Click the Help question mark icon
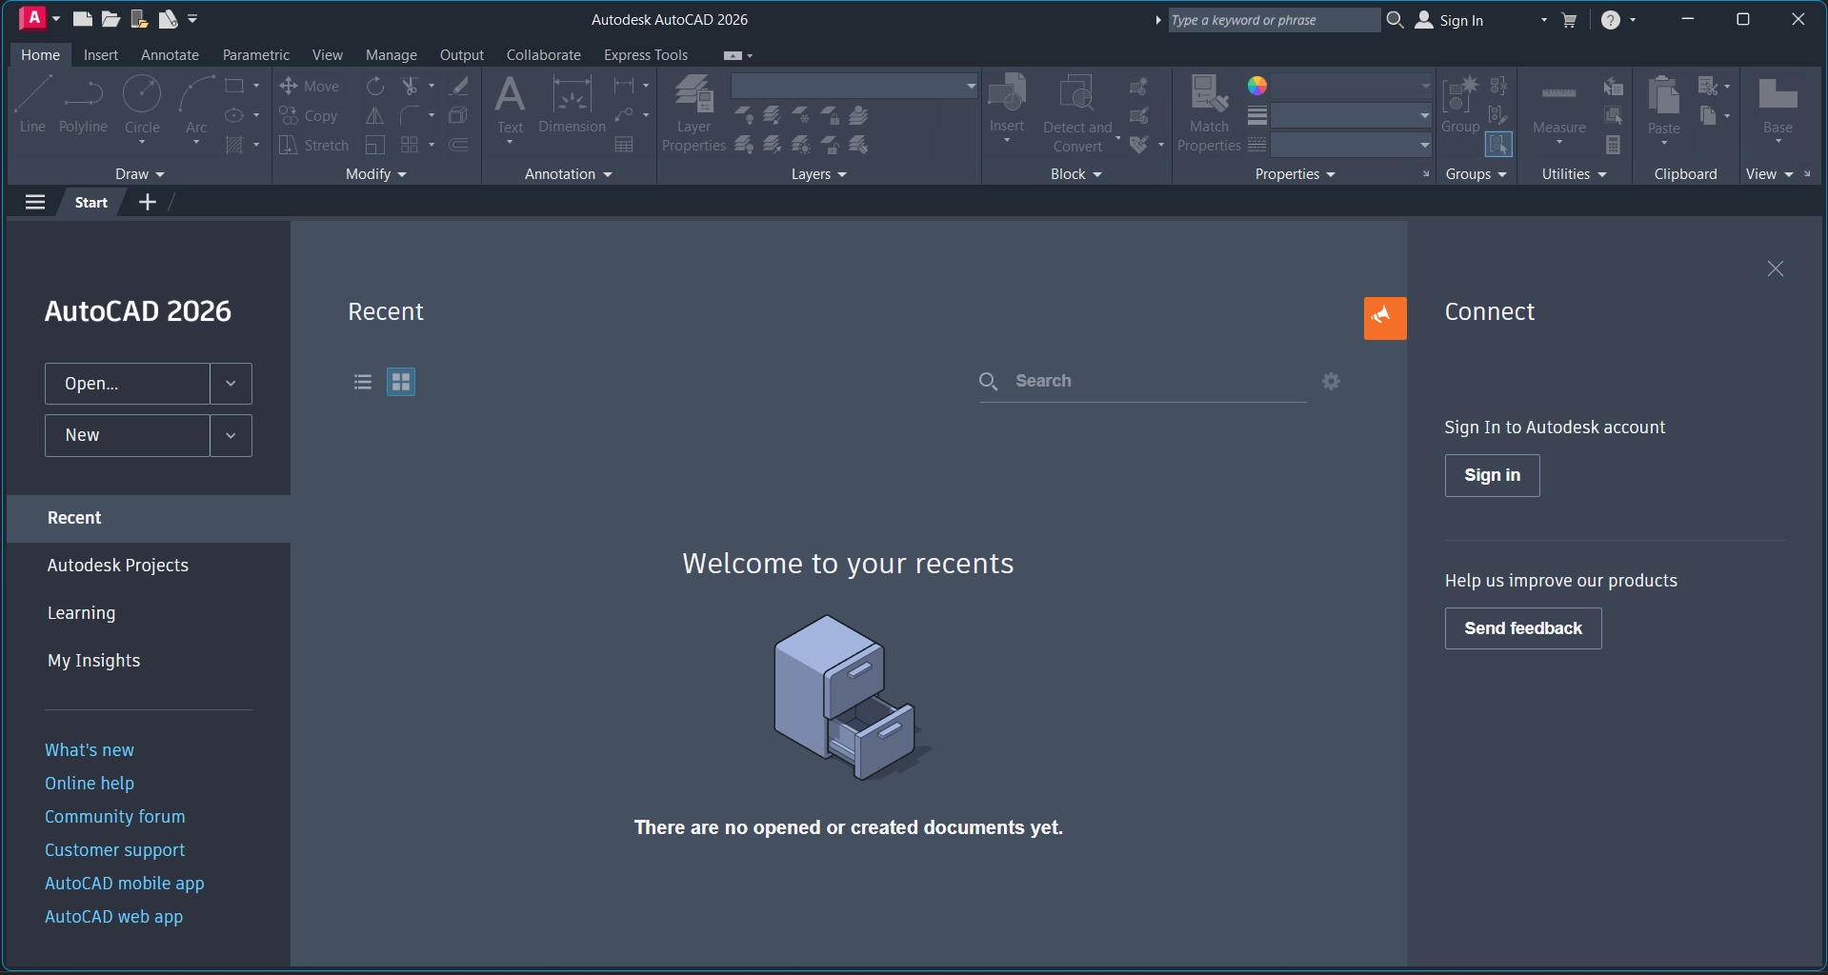The image size is (1828, 975). point(1611,20)
